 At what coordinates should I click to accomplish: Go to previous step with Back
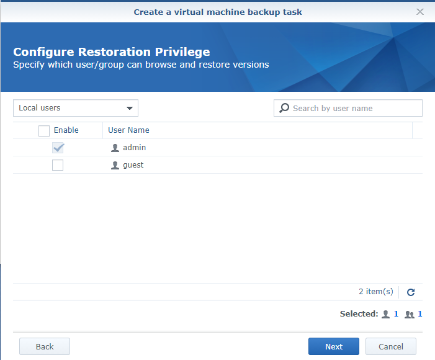[x=45, y=346]
